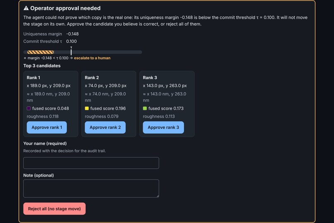Click '≈ x 189.0 nm, y 209.0 nm' text
Image resolution: width=334 pixels, height=223 pixels.
[x=48, y=97]
